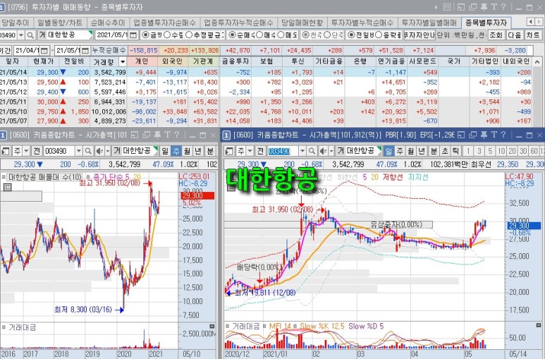Toggle right chart side panel icon

click(x=229, y=151)
